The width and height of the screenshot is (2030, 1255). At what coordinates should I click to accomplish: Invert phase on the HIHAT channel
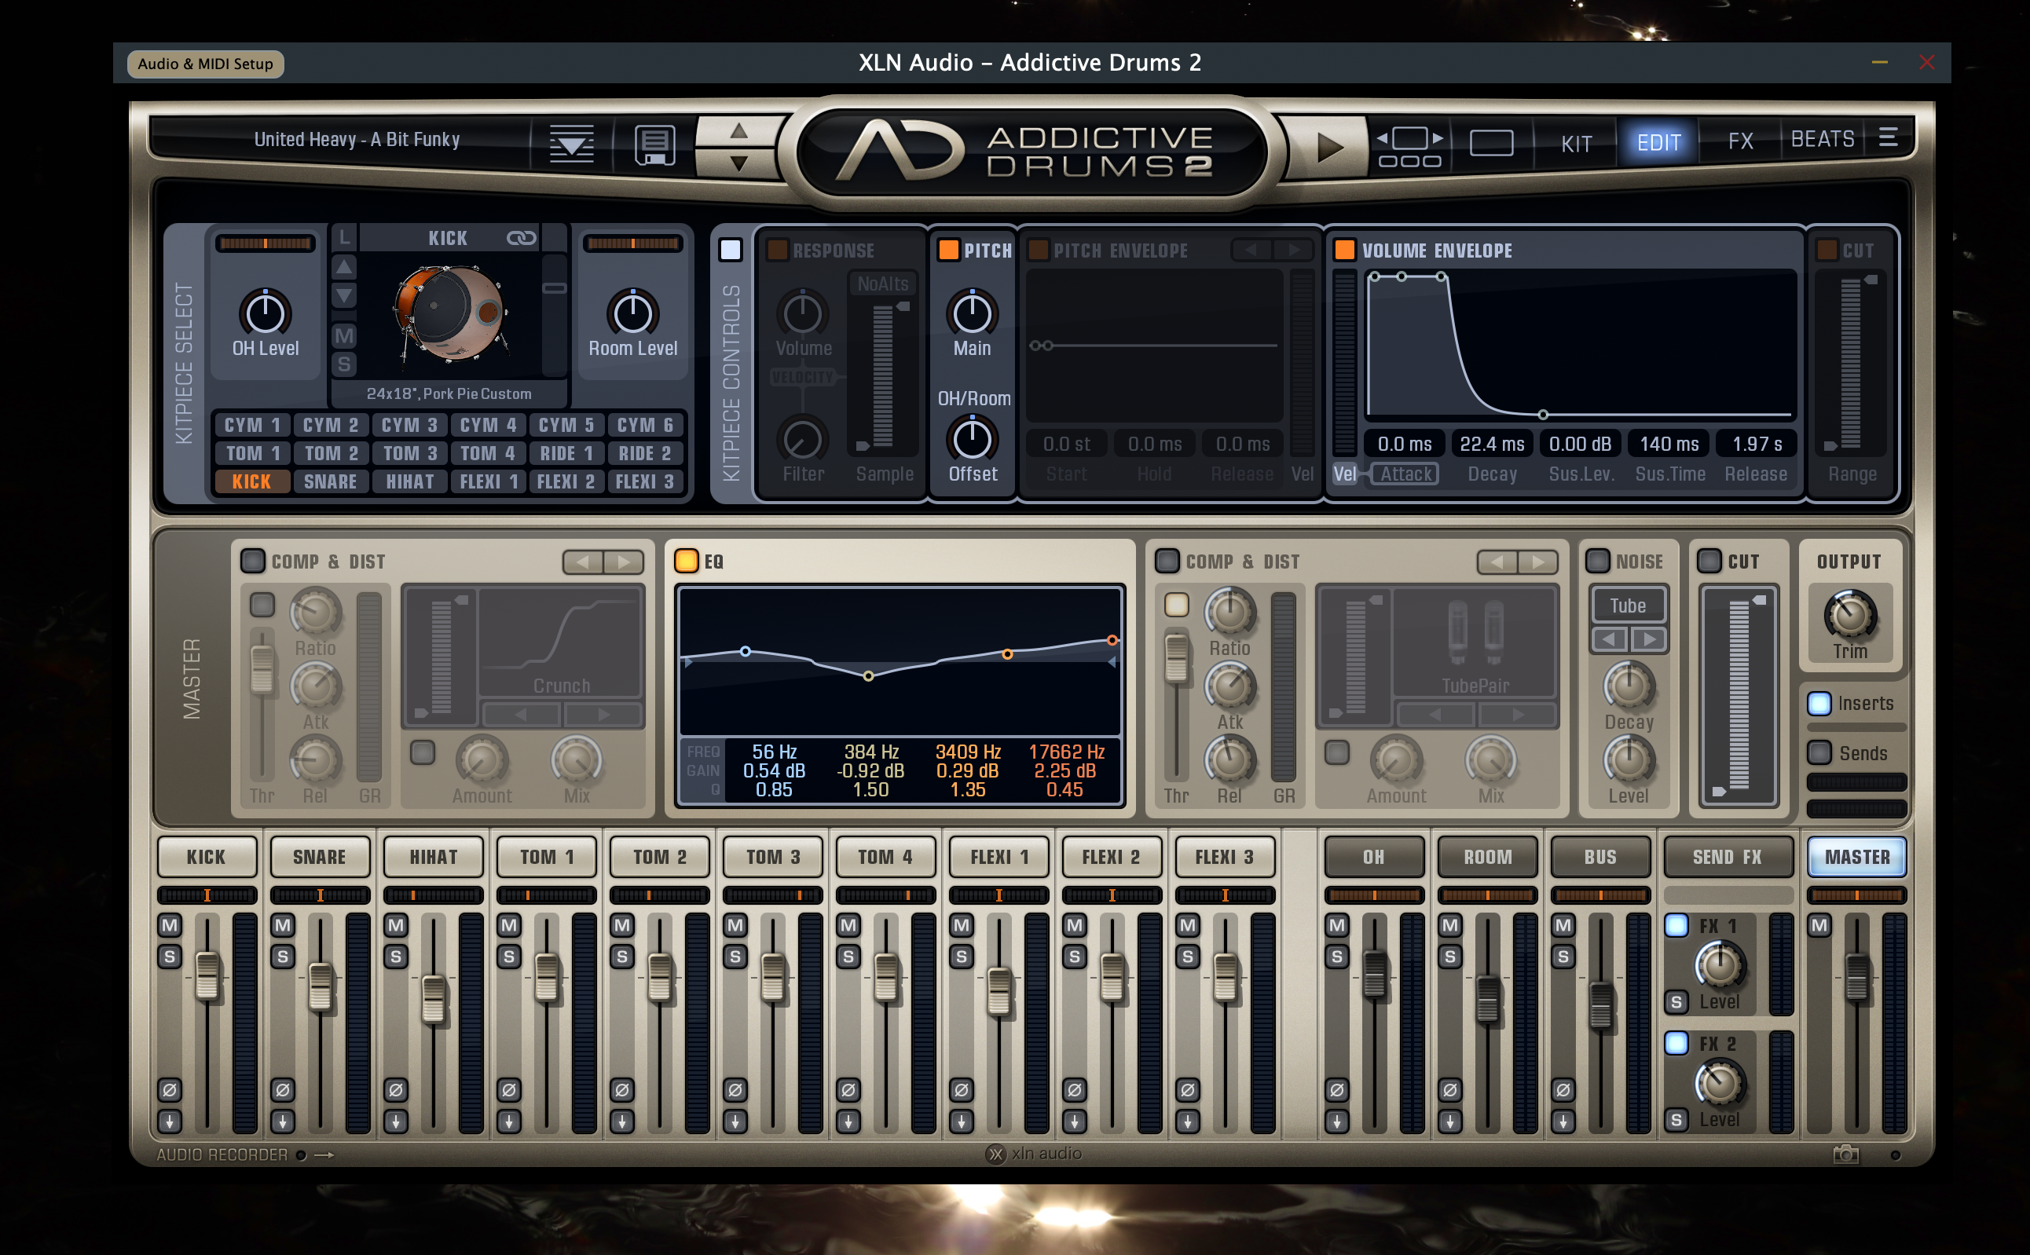pyautogui.click(x=395, y=1089)
